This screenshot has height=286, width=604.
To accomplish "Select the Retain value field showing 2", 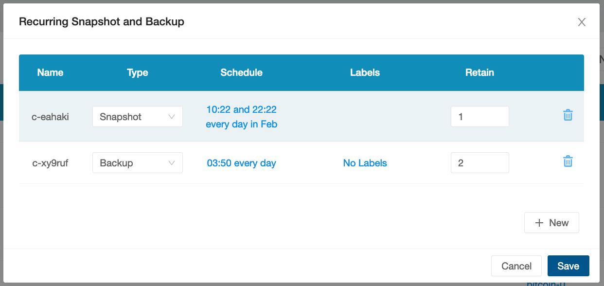I will (480, 162).
